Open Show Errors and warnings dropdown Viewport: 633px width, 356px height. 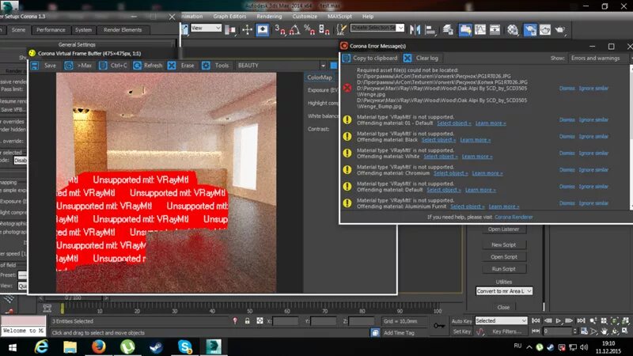(x=600, y=58)
